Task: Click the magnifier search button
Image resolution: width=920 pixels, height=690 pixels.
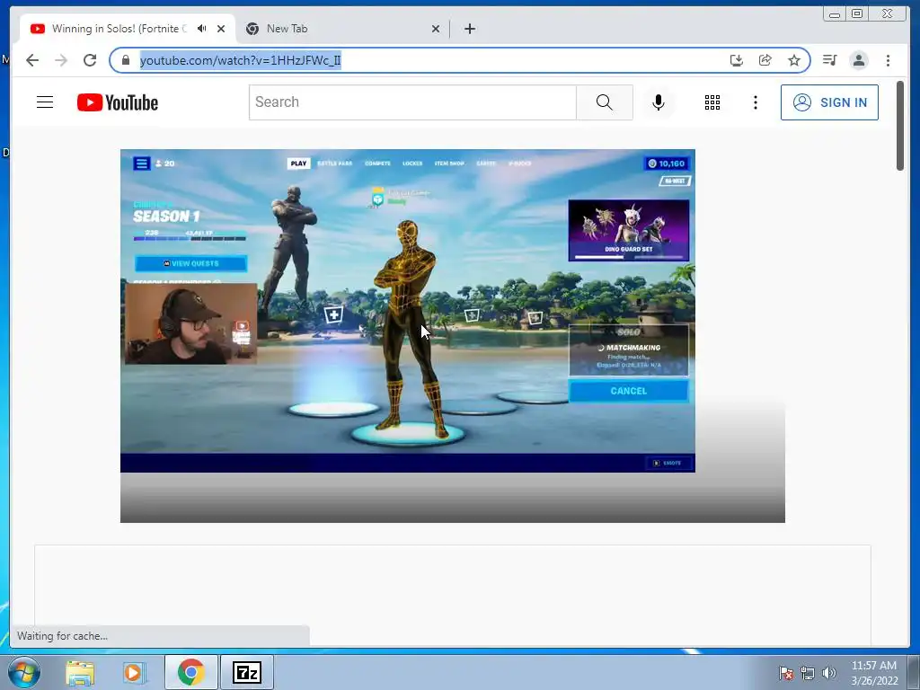Action: (605, 102)
